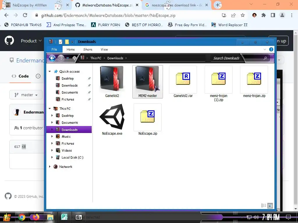The image size is (298, 223).
Task: Click the search magnifier in Search Downloads
Action: coord(265,58)
